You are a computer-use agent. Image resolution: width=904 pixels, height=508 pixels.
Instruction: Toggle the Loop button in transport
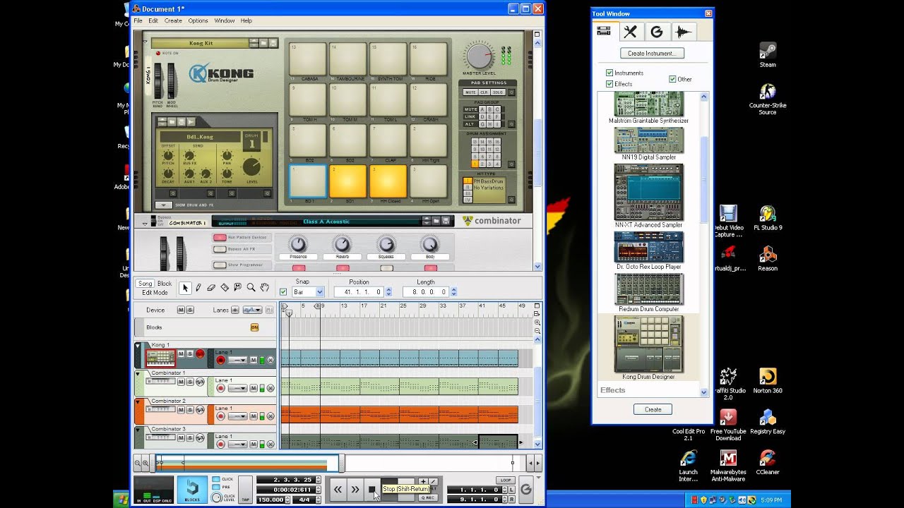[505, 480]
